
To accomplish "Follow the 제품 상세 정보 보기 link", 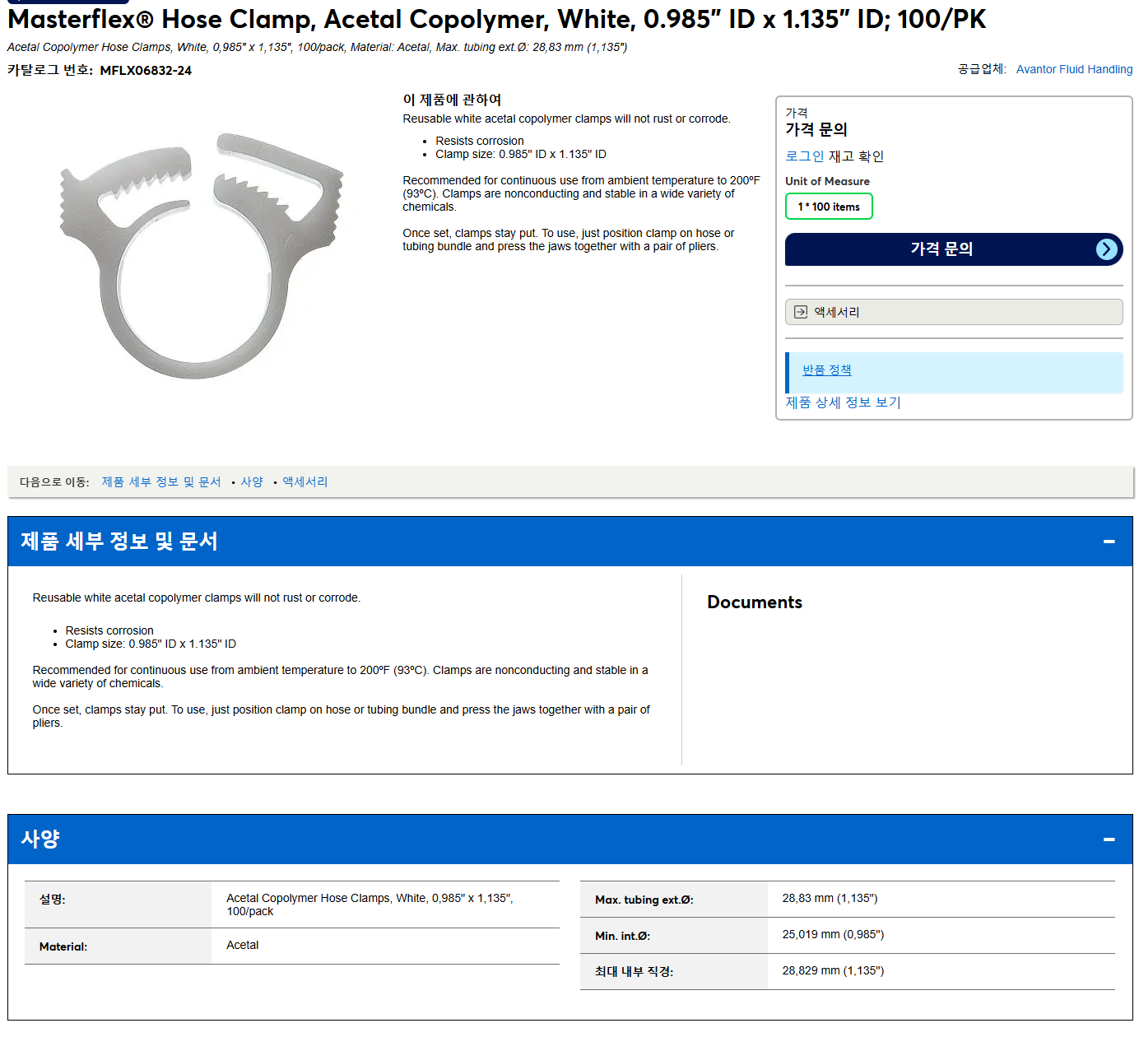I will click(843, 402).
